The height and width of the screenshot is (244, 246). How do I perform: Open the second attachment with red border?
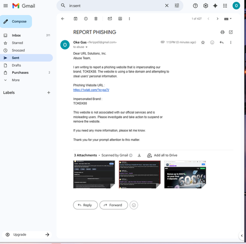[140, 174]
